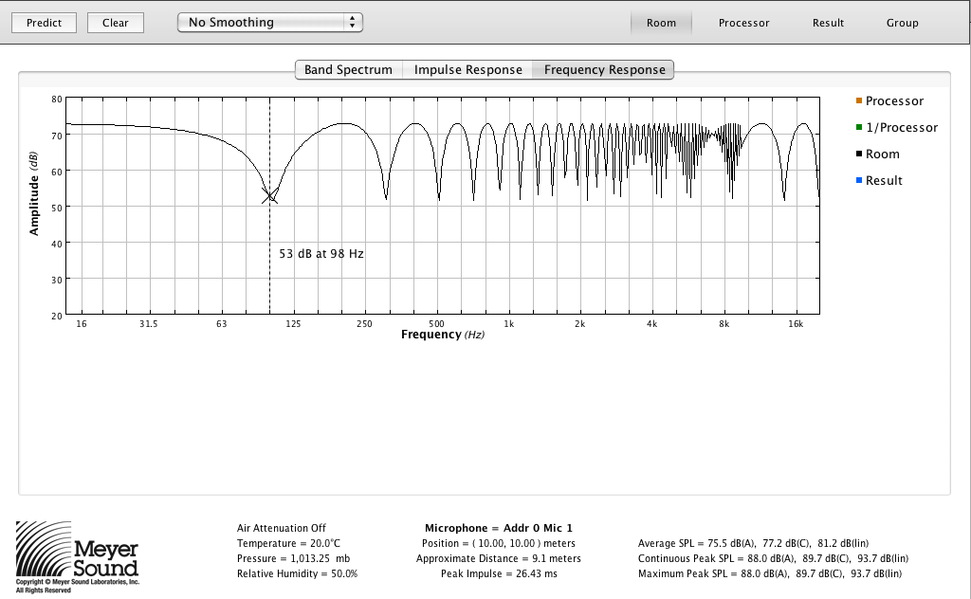The image size is (971, 599).
Task: Select the Group toolbar item
Action: [902, 23]
